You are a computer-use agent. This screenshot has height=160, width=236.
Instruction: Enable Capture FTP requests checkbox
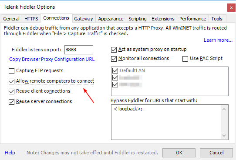tap(11, 71)
